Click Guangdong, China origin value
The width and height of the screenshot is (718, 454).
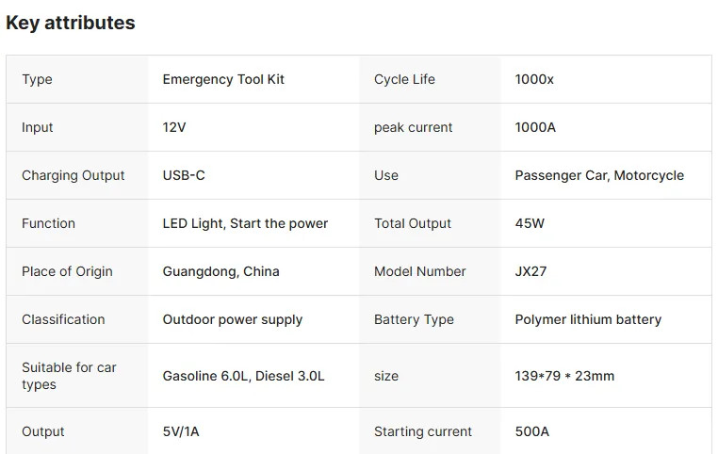point(220,271)
